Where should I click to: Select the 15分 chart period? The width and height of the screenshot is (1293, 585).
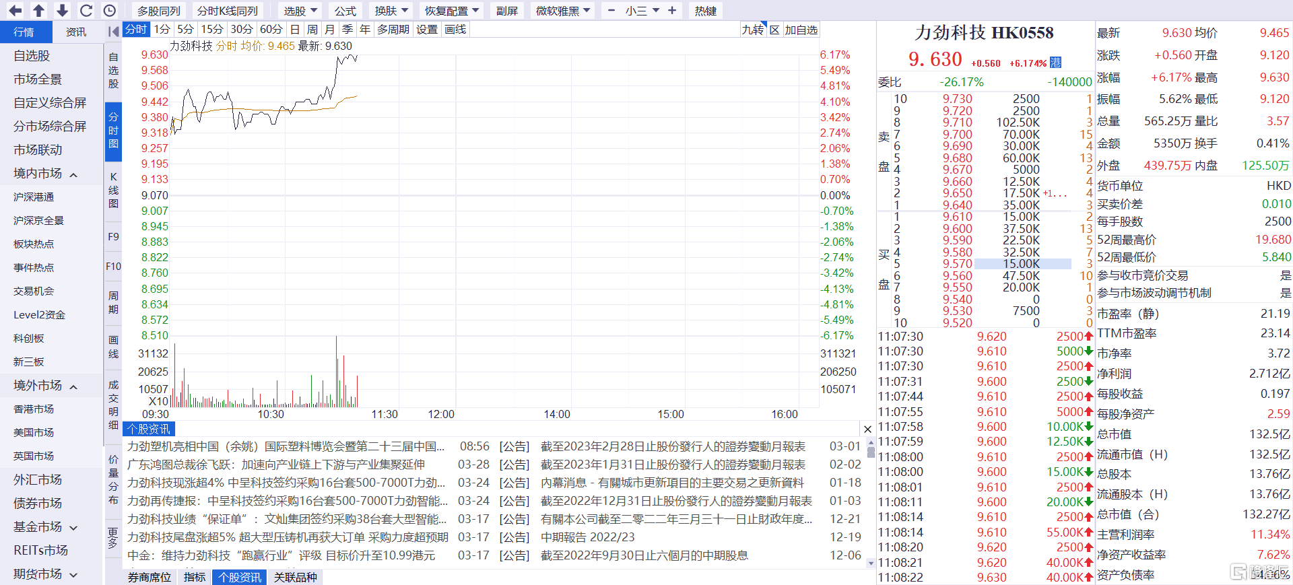tap(212, 30)
